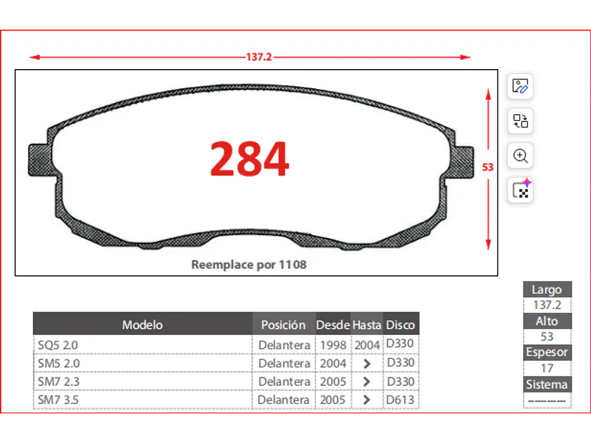Click the Alto header label
591x443 pixels.
(547, 321)
